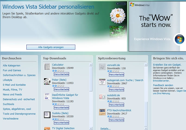Screen dimensions: 186x130
Task: Click the Sudoku (Beta) gadget icon
Action: pos(47,115)
